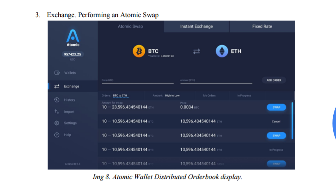Click the Price (BTC) input field
The image size is (336, 189).
point(138,81)
